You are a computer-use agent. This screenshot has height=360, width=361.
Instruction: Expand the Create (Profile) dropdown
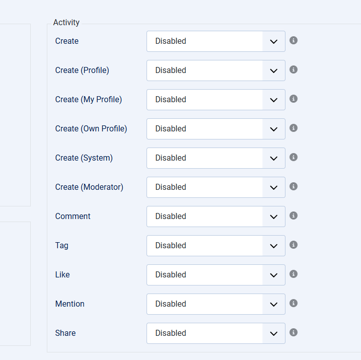216,70
